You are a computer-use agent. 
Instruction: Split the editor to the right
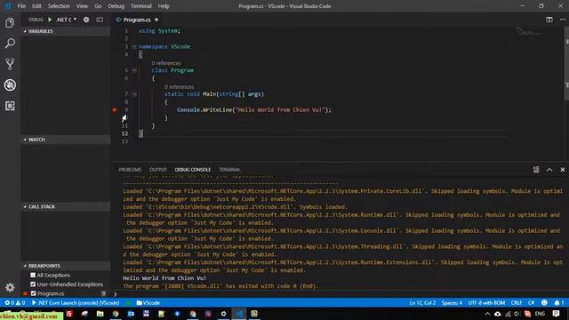549,20
